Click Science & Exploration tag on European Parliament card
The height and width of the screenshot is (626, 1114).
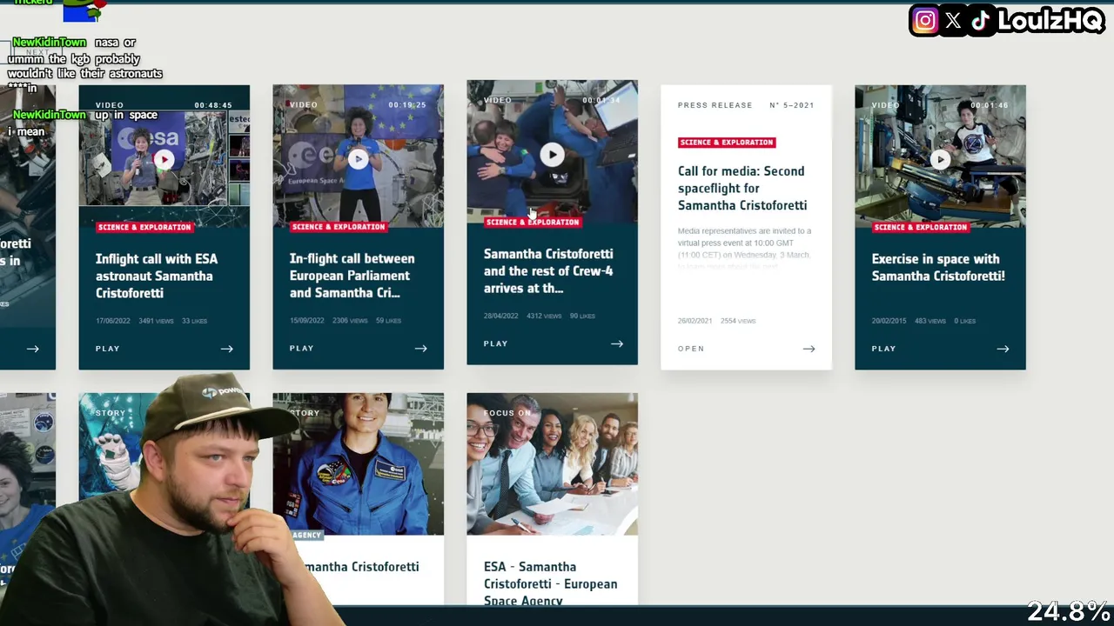point(339,227)
